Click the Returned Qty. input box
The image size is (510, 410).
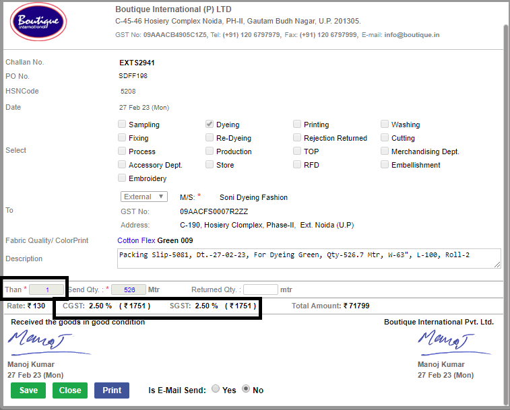pos(261,289)
